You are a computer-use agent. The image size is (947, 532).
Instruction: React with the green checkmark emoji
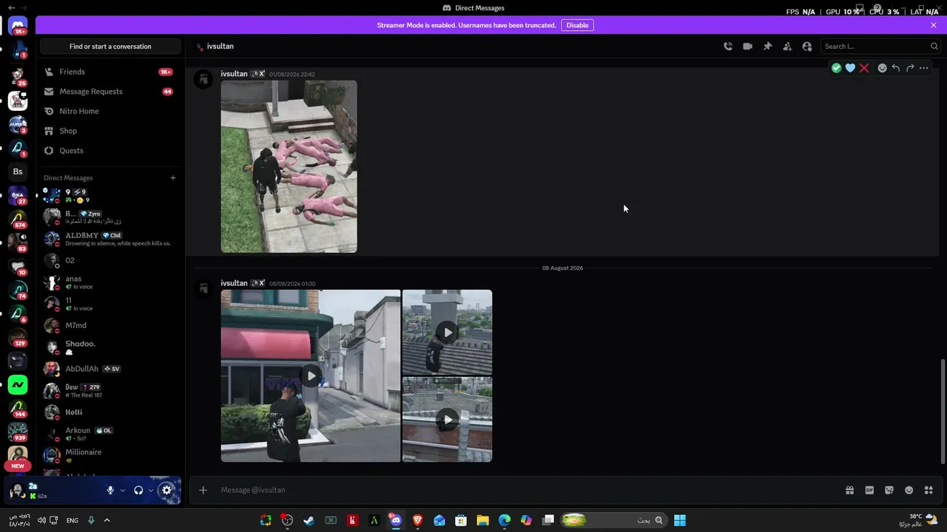click(836, 68)
